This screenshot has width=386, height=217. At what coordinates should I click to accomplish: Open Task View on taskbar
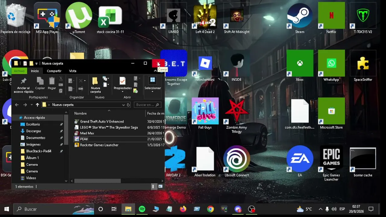114,209
